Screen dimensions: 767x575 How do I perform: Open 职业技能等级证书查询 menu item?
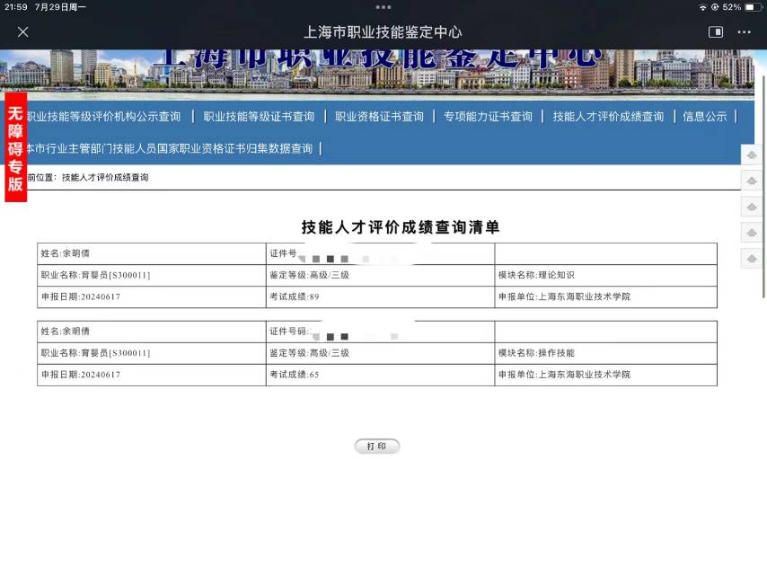coord(259,117)
